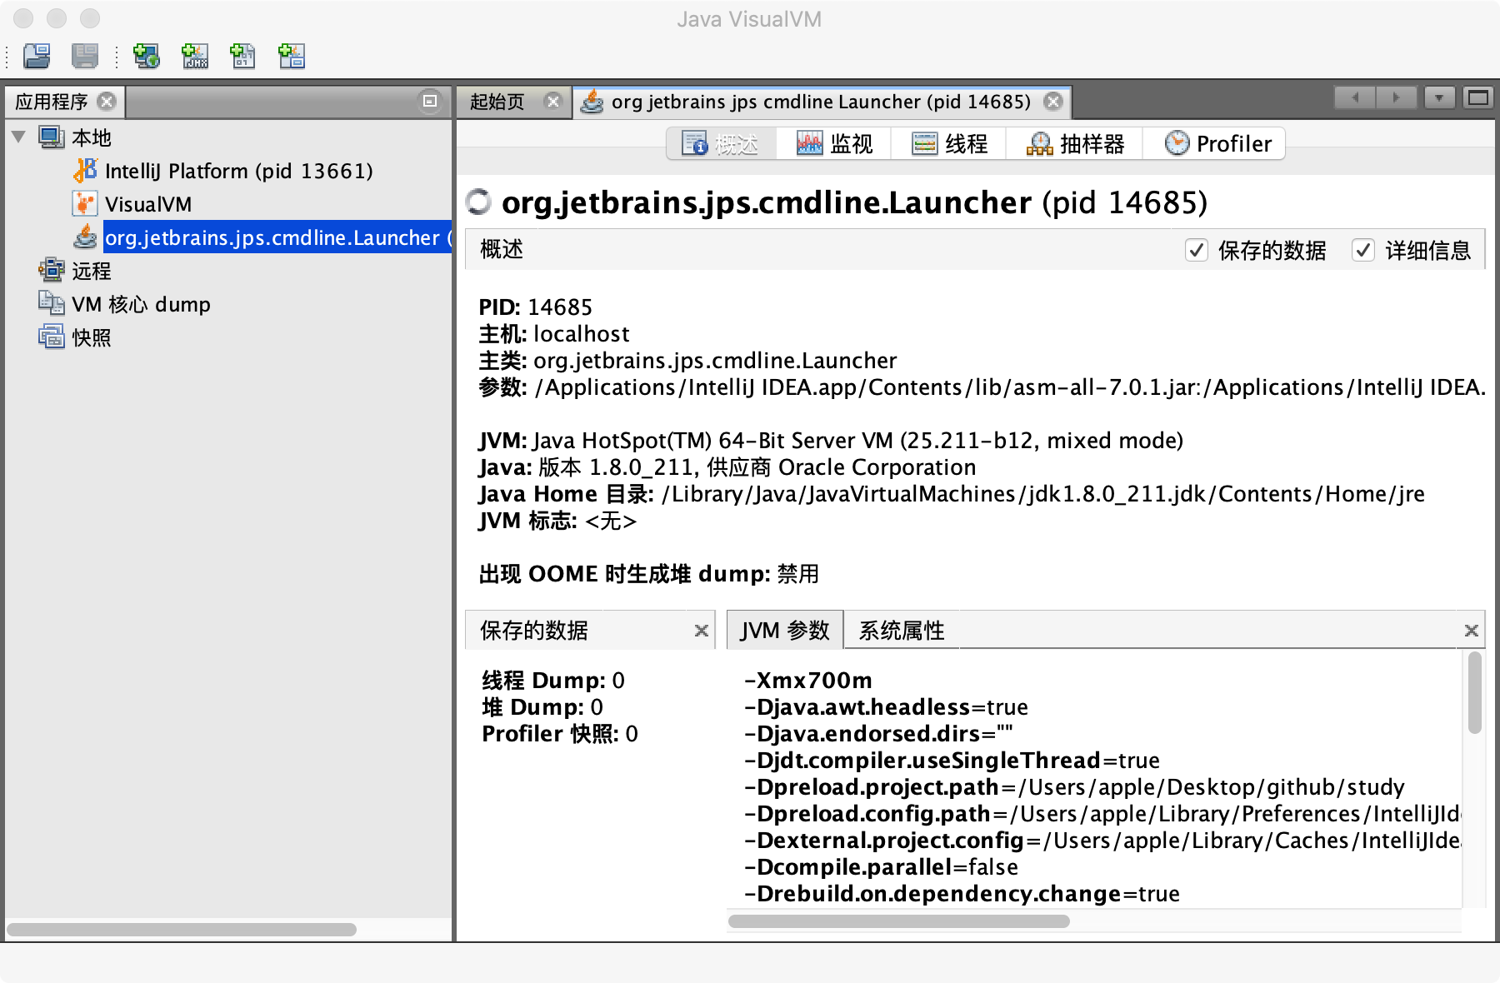The image size is (1500, 983).
Task: Click the Java Home 目录 path line
Action: pos(952,493)
